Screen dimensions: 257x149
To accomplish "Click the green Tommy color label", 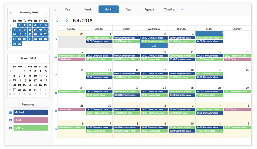I will [31, 128].
